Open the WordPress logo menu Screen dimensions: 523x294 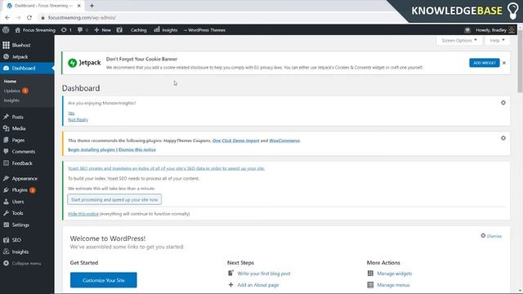pyautogui.click(x=6, y=30)
